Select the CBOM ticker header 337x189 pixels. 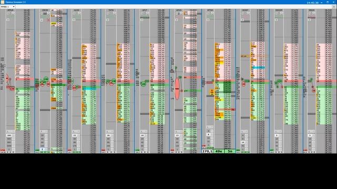[x=45, y=10]
